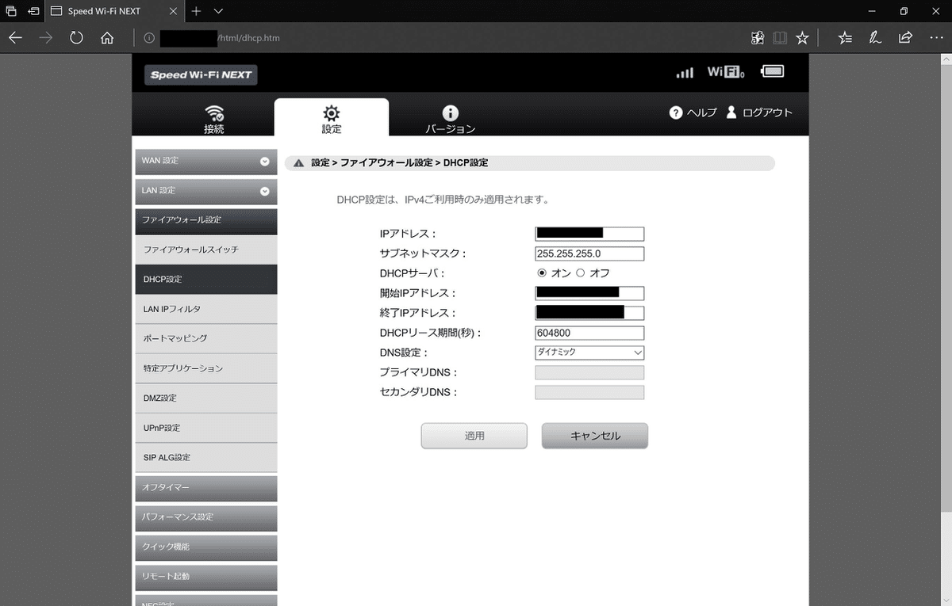Click the browser forward arrow
The image size is (952, 606).
[x=46, y=38]
